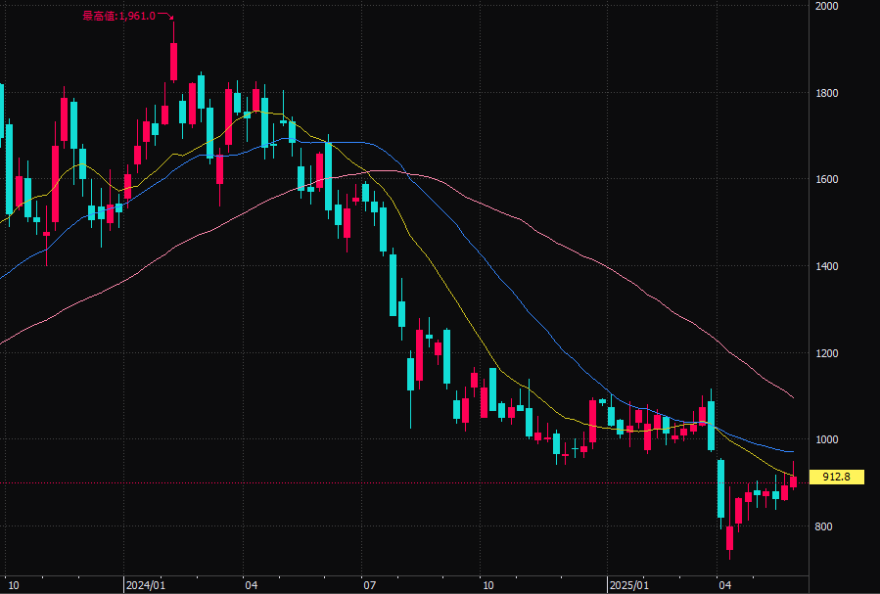880x594 pixels.
Task: Select the 800 price axis label
Action: 823,526
